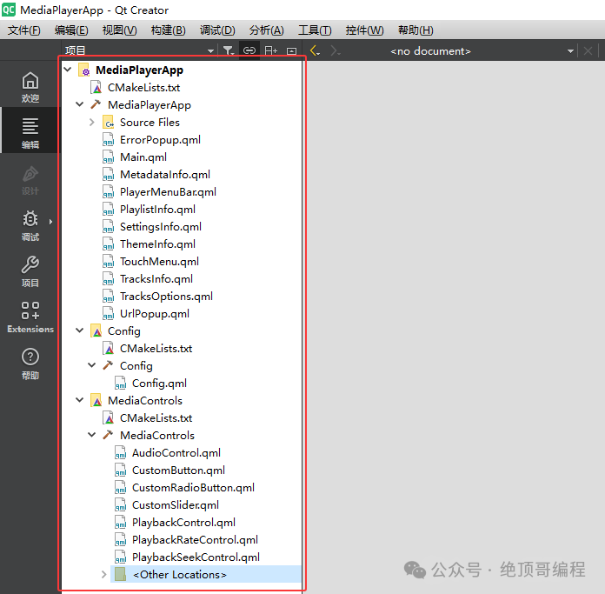The width and height of the screenshot is (605, 594).
Task: Select CustomSlider.qml file
Action: (176, 504)
